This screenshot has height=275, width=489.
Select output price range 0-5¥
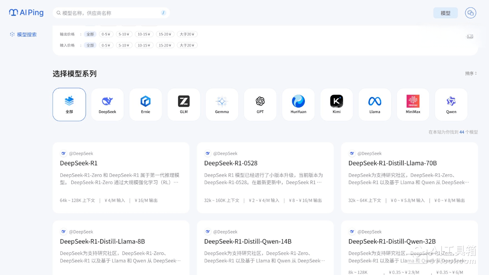tap(106, 34)
